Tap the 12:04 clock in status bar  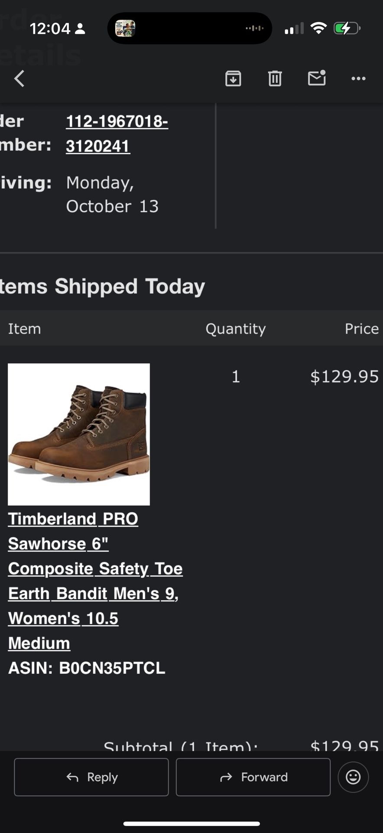(50, 29)
